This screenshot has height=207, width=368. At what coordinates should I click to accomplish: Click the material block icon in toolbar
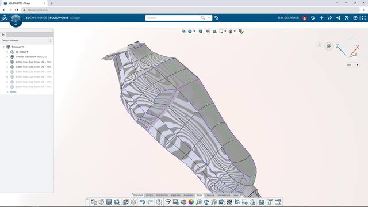183,202
